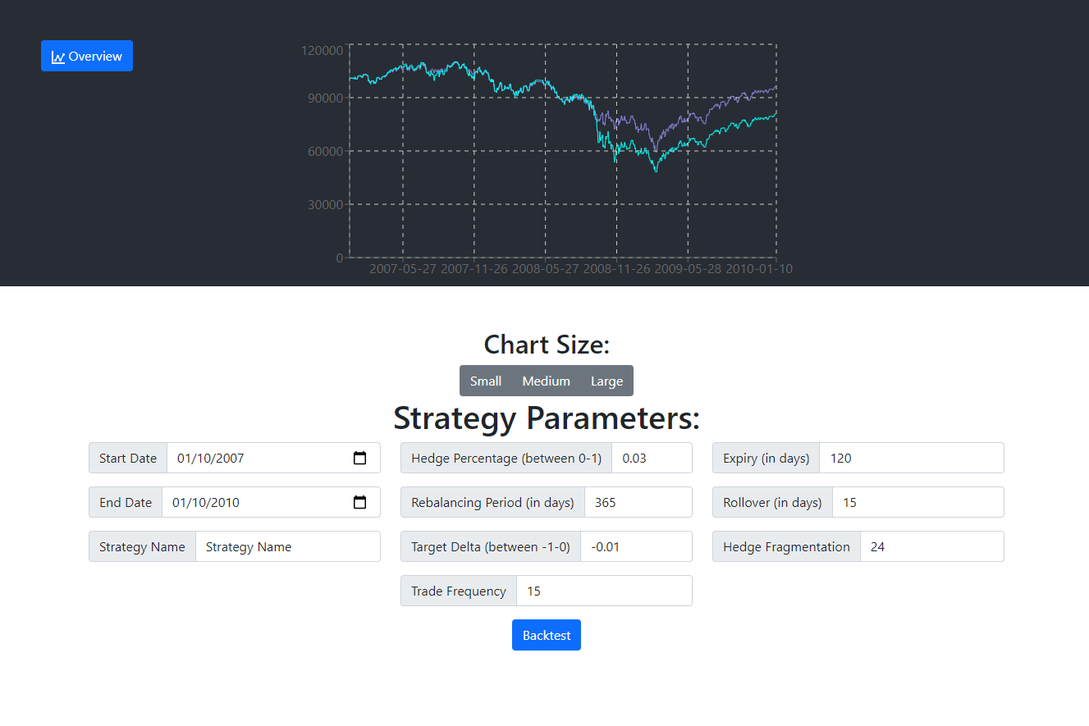The height and width of the screenshot is (726, 1089).
Task: Click the Rebalancing Period input field
Action: (638, 502)
